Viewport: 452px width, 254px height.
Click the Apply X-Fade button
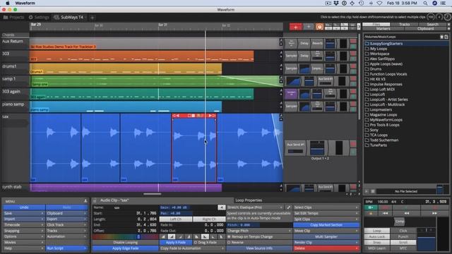point(176,243)
